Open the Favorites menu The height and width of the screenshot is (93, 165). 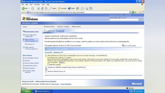pyautogui.click(x=37, y=5)
